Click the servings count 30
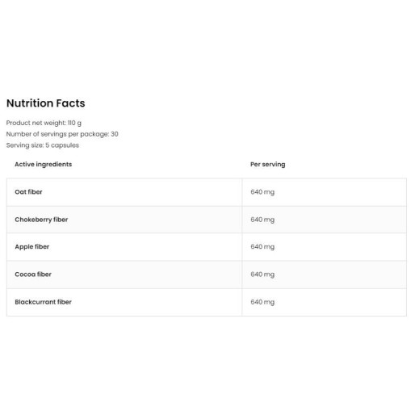411x411 pixels. pyautogui.click(x=115, y=134)
